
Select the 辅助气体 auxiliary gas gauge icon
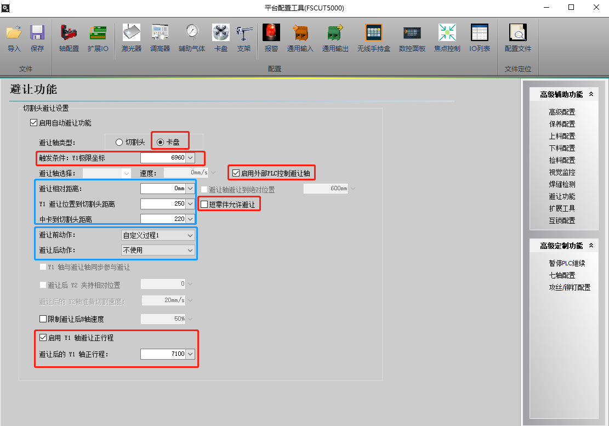pyautogui.click(x=192, y=33)
